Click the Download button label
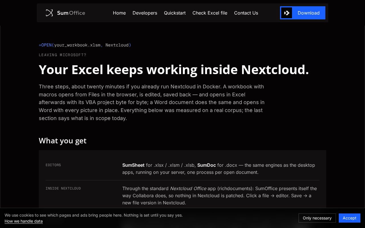The image size is (365, 228). pos(309,13)
